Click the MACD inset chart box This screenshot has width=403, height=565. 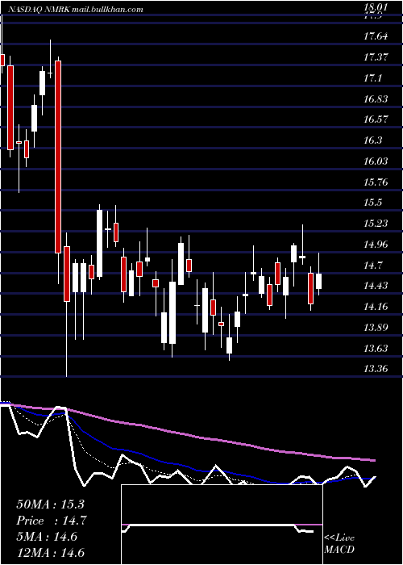pyautogui.click(x=222, y=525)
